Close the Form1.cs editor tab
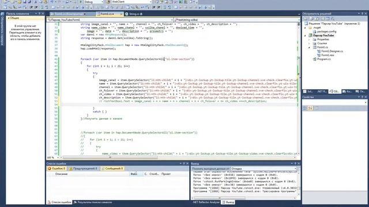The width and height of the screenshot is (369, 207). [x=121, y=14]
